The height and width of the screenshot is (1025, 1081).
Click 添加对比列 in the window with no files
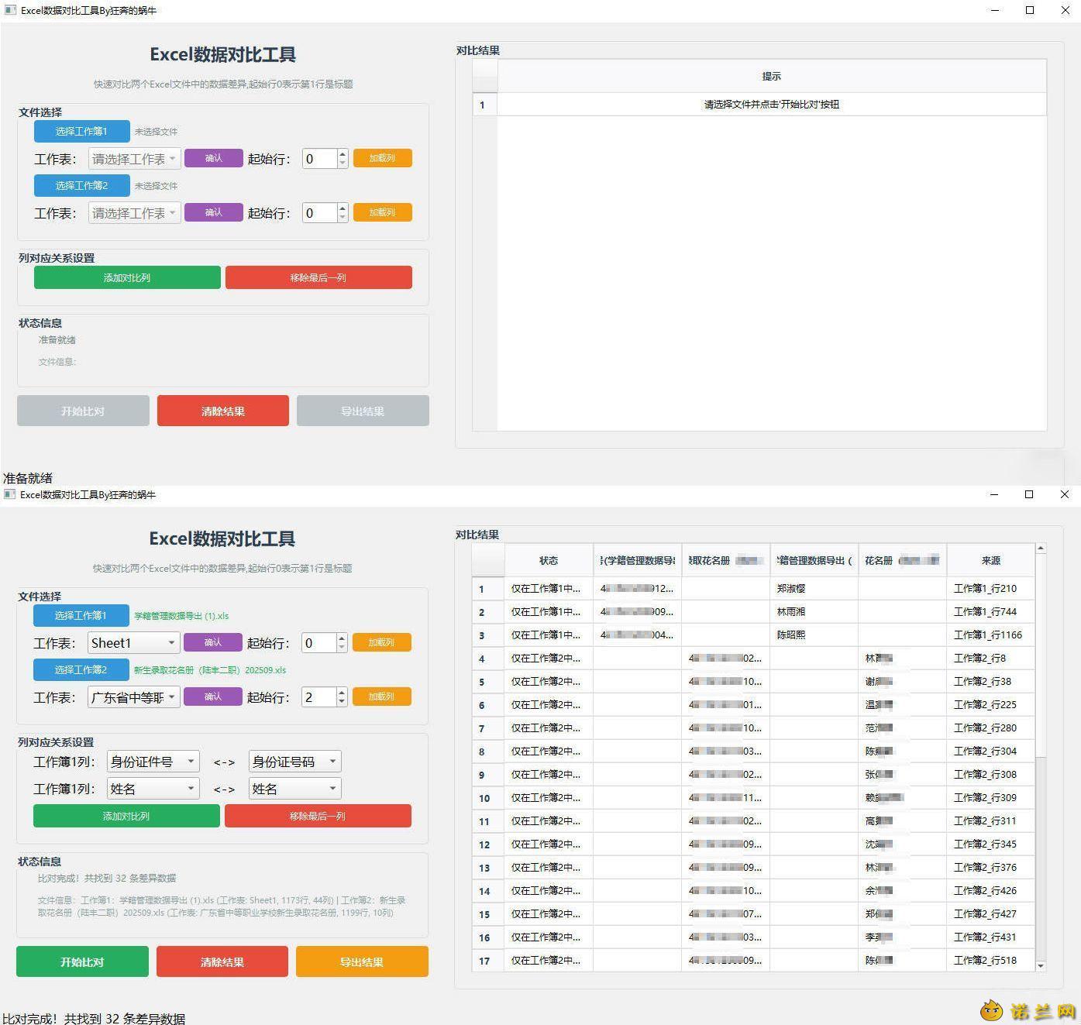click(127, 277)
